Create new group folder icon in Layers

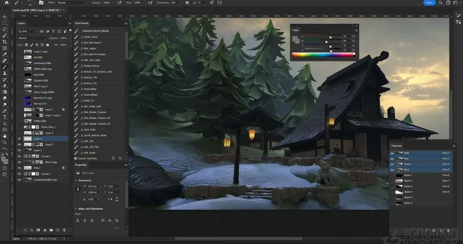click(51, 230)
